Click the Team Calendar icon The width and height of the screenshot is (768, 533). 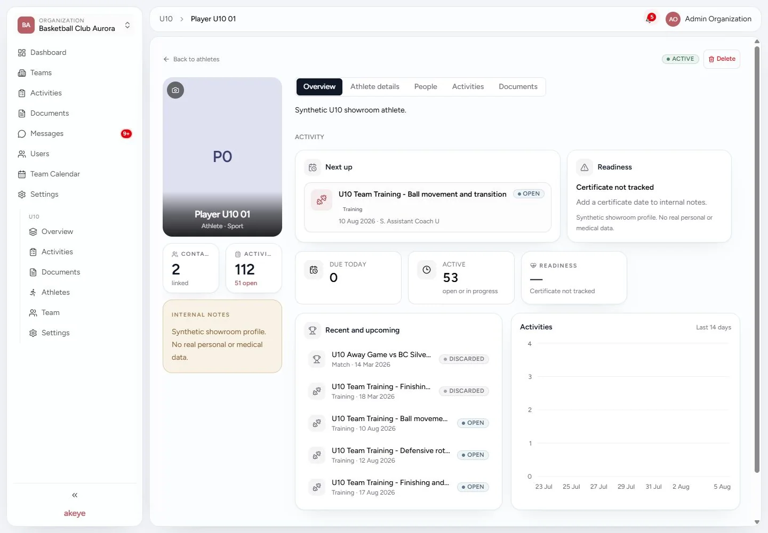point(22,174)
